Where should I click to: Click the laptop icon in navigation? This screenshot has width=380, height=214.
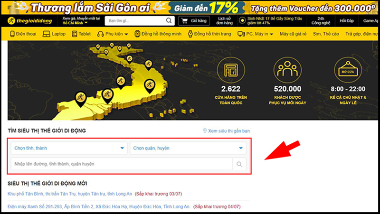pyautogui.click(x=46, y=34)
